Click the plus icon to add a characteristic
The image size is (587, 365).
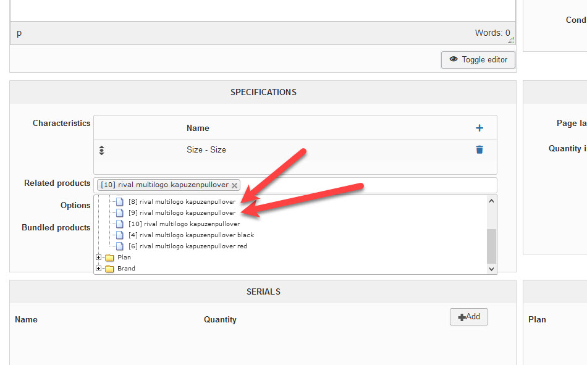point(479,128)
